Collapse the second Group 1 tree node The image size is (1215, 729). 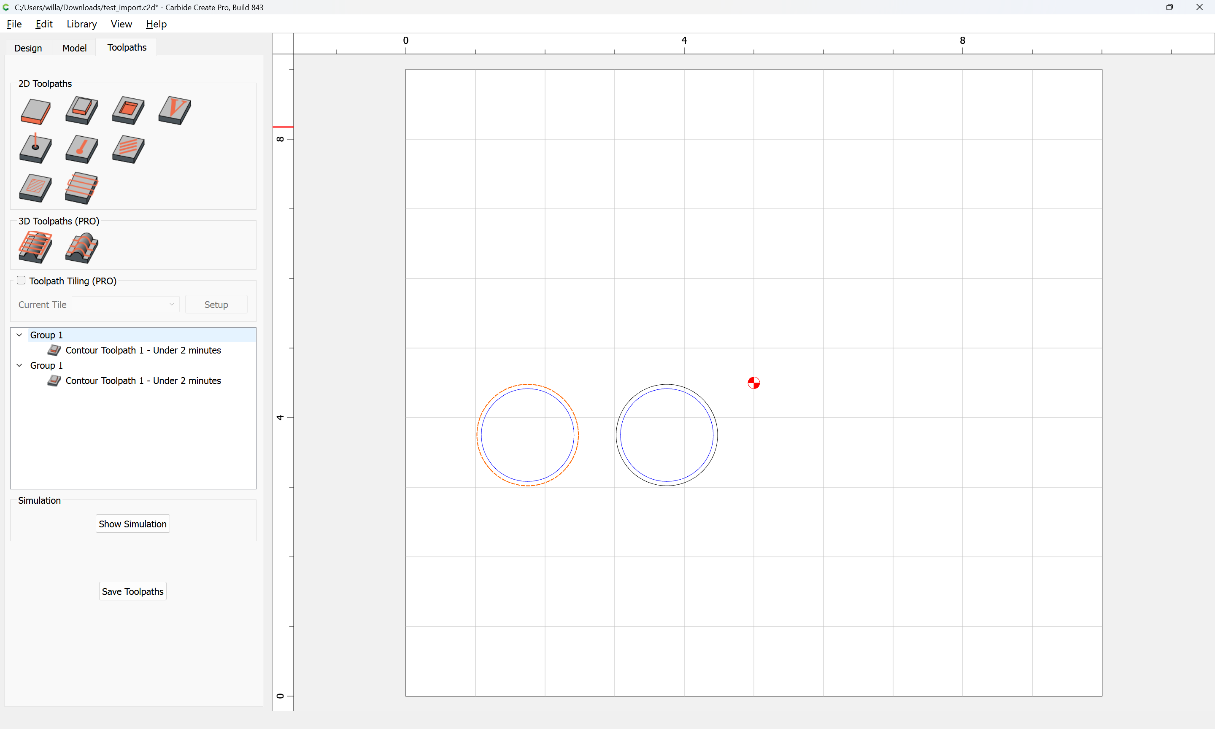[x=19, y=365]
